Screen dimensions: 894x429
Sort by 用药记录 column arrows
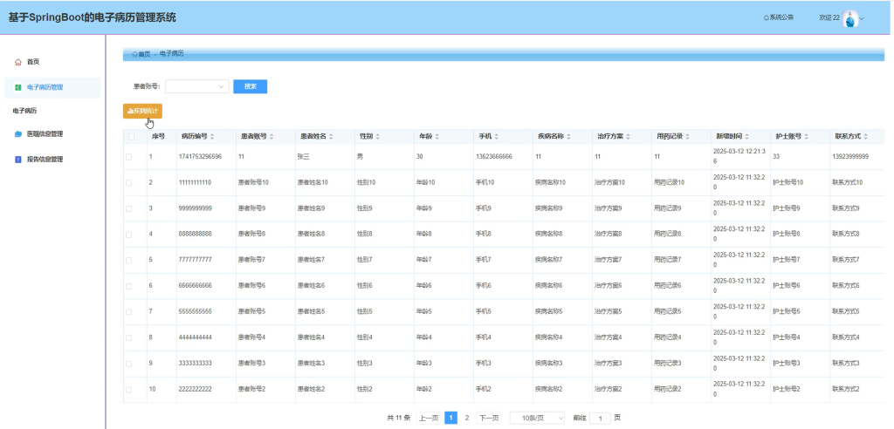click(x=688, y=137)
